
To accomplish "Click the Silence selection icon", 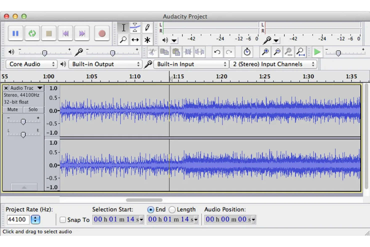I will pos(200,52).
